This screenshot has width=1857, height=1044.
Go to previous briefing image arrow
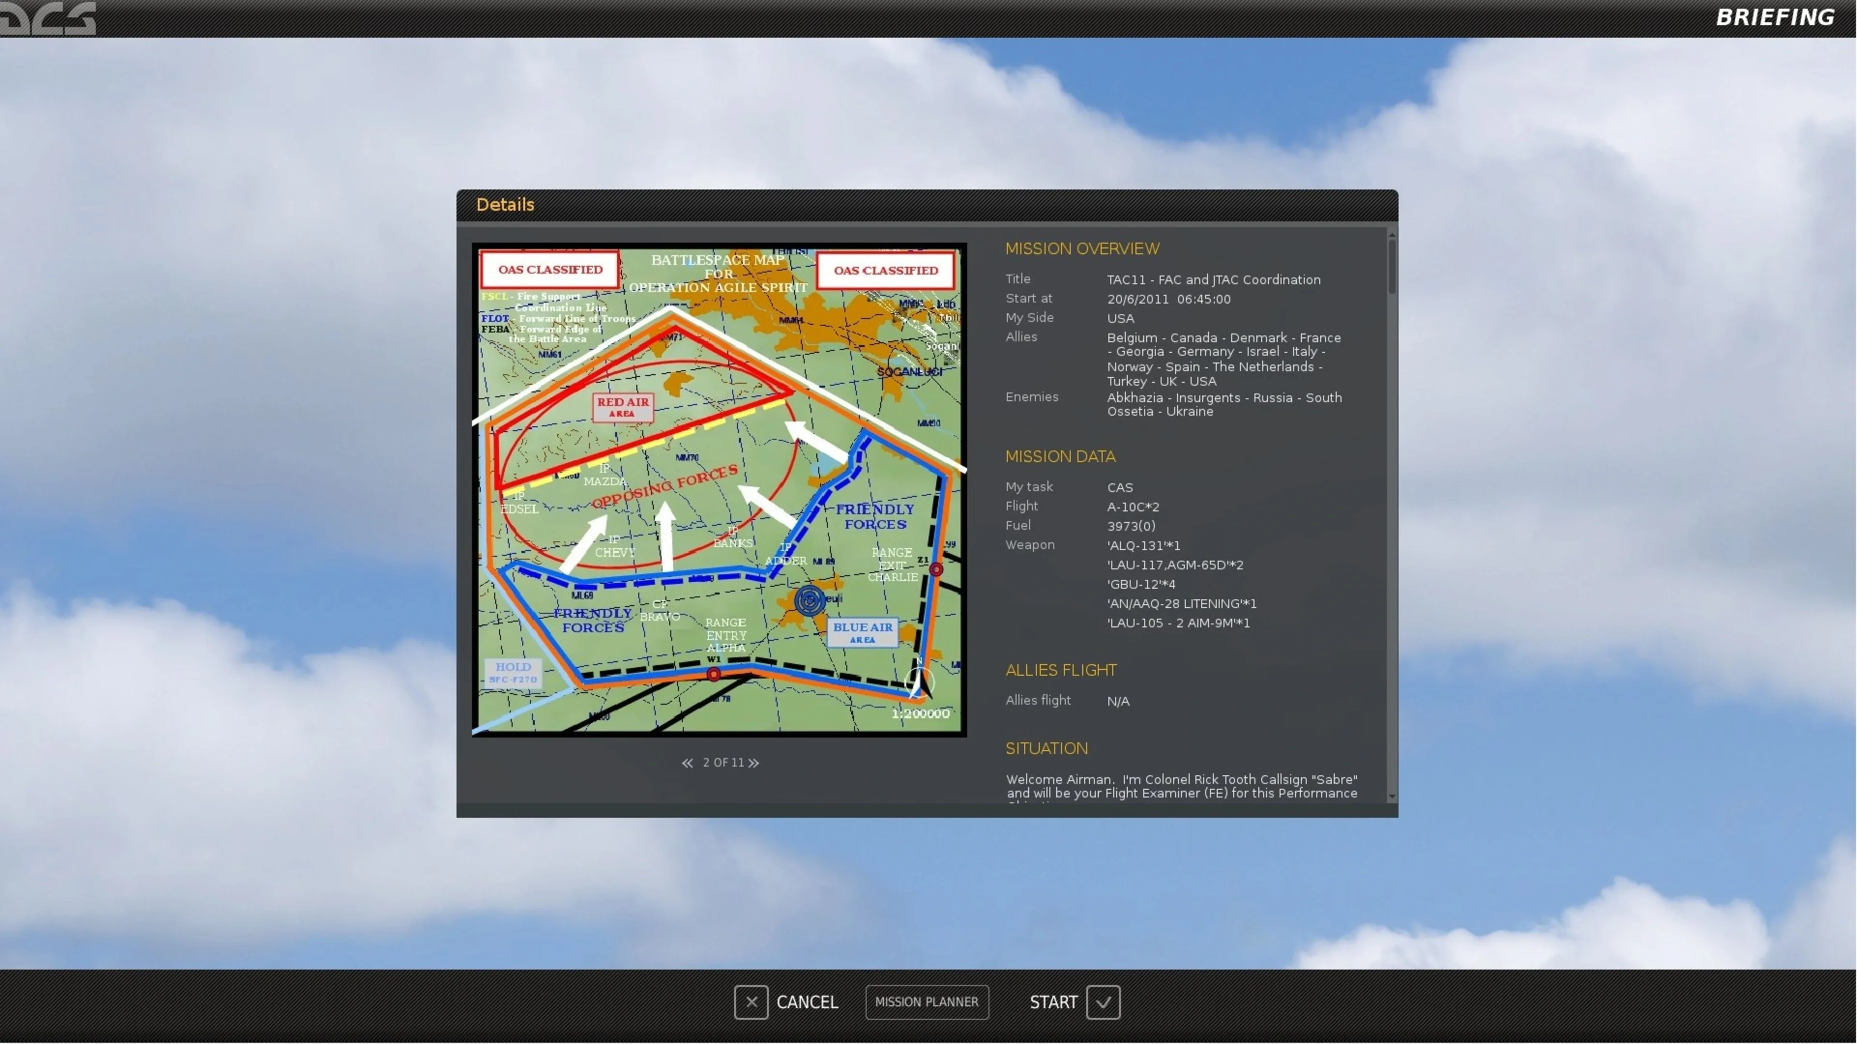(x=687, y=763)
